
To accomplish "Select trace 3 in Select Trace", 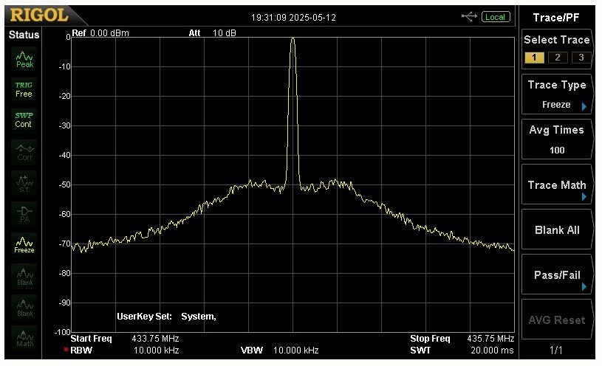I will tap(581, 58).
